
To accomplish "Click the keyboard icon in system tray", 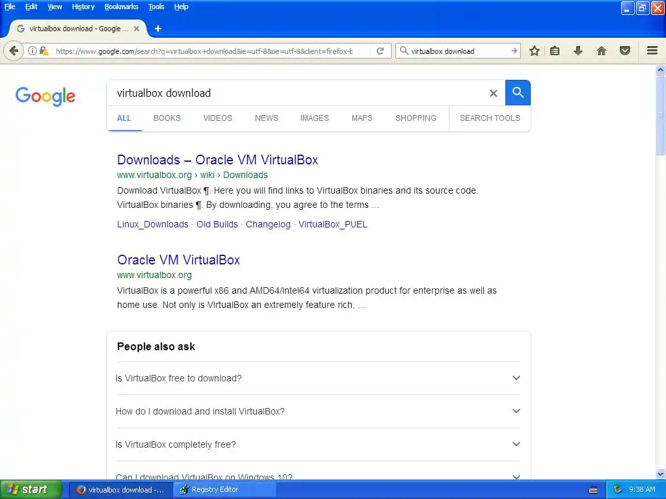I will pyautogui.click(x=593, y=490).
